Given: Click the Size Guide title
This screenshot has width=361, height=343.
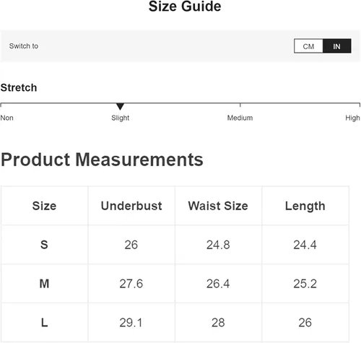Looking at the screenshot, I should pyautogui.click(x=185, y=6).
